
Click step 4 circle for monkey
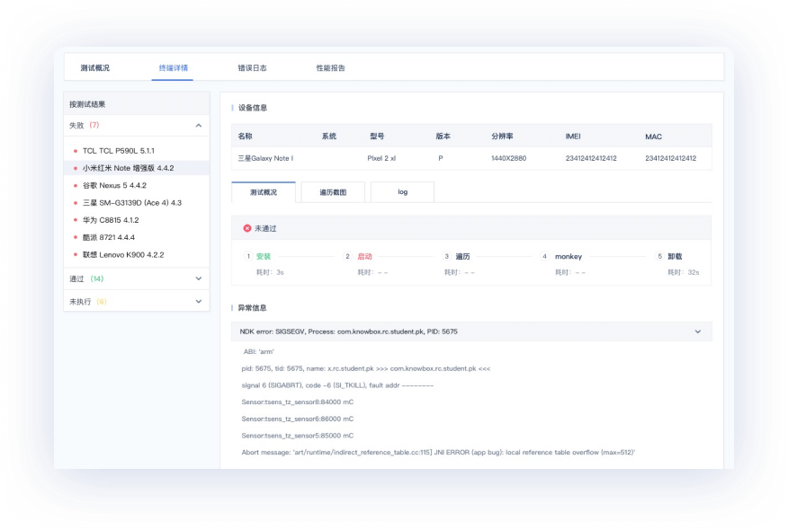pyautogui.click(x=545, y=256)
